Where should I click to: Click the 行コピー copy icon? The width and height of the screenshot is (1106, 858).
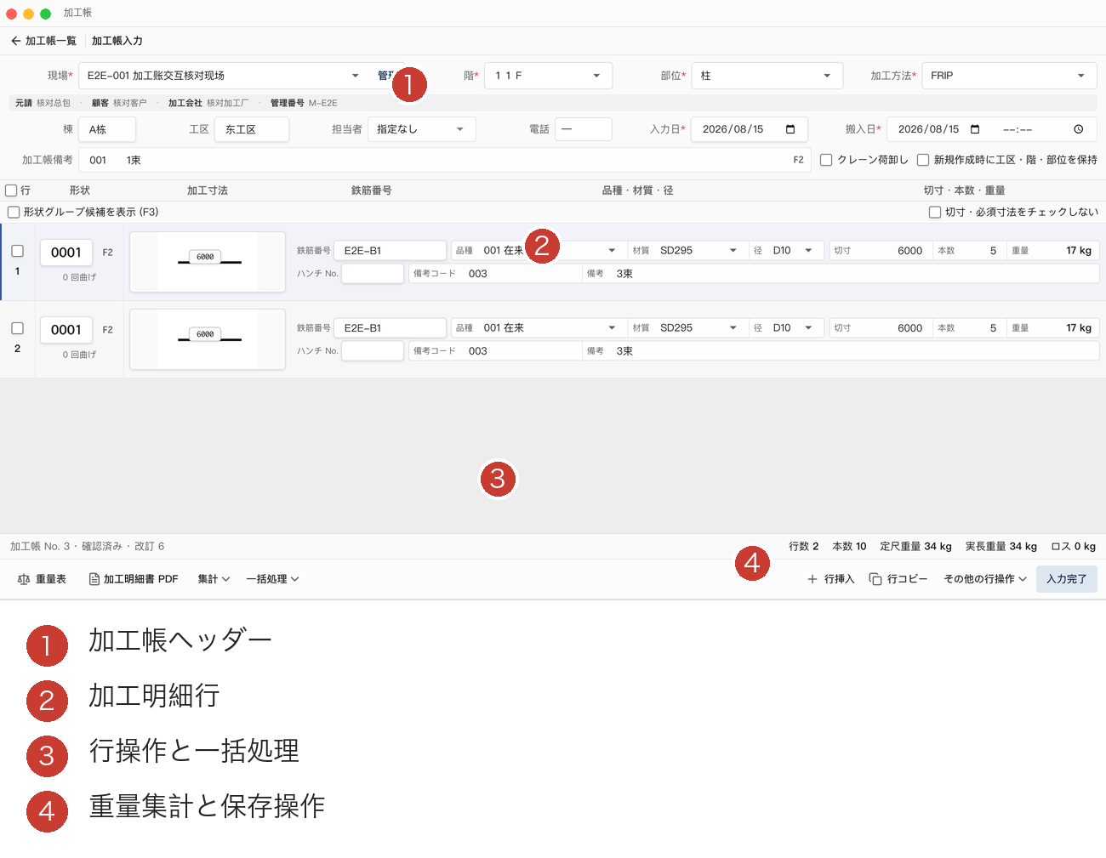pyautogui.click(x=875, y=579)
